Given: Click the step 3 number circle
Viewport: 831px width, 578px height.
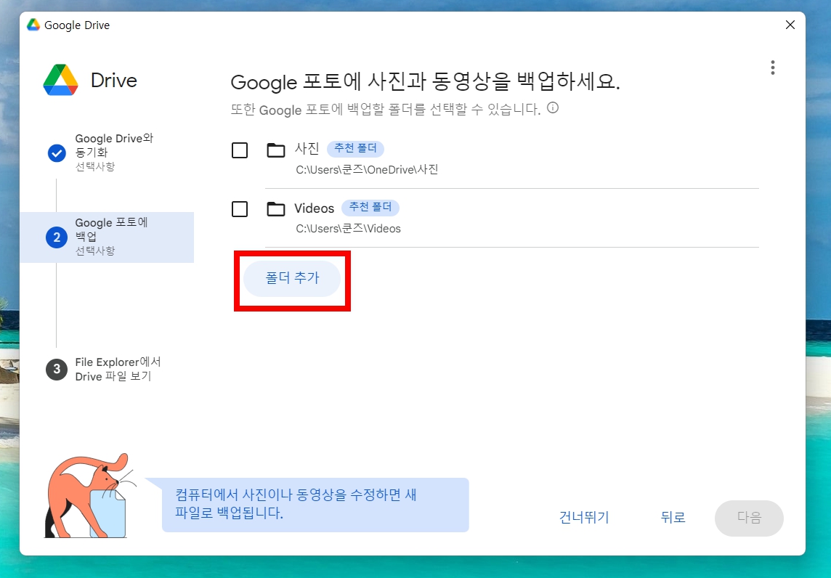Looking at the screenshot, I should [x=57, y=370].
